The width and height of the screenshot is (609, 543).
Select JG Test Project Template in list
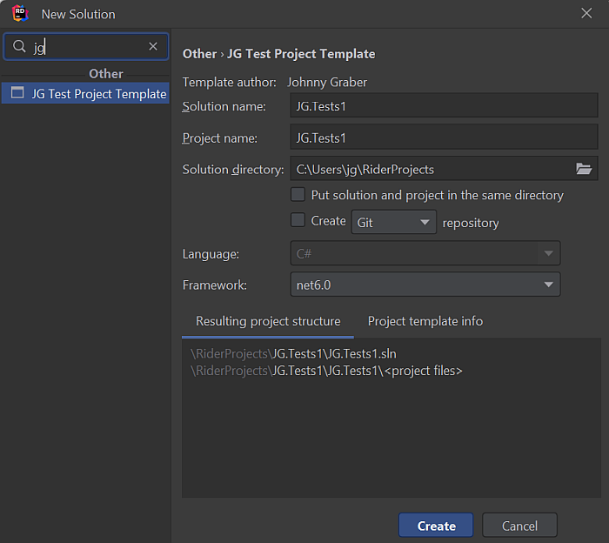pyautogui.click(x=85, y=93)
